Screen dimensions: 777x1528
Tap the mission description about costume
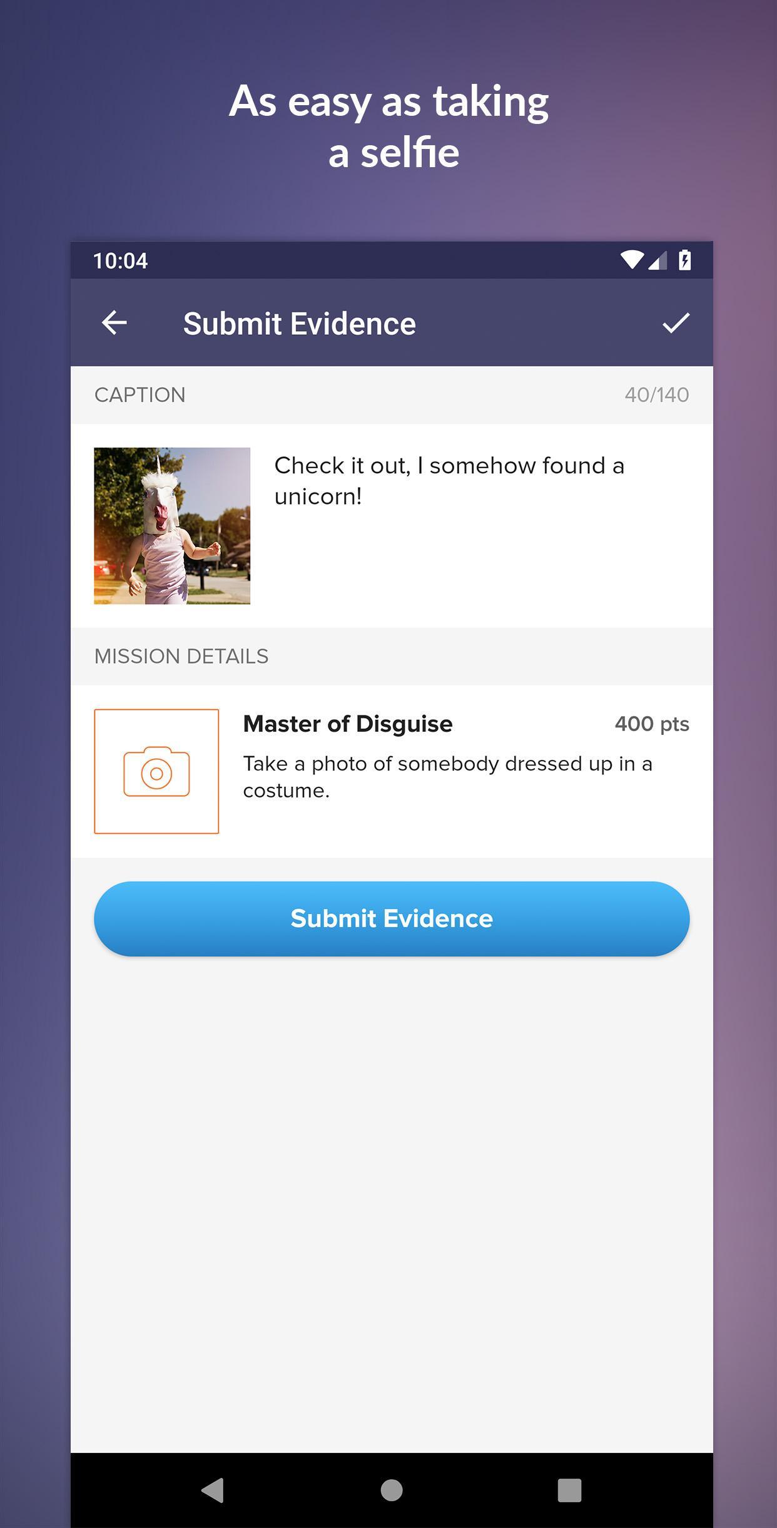448,777
